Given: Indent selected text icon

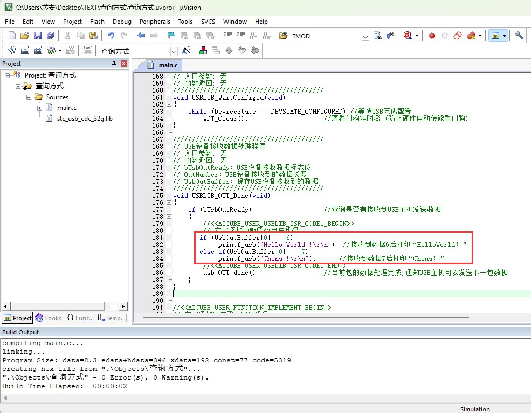Looking at the screenshot, I should tap(227, 36).
